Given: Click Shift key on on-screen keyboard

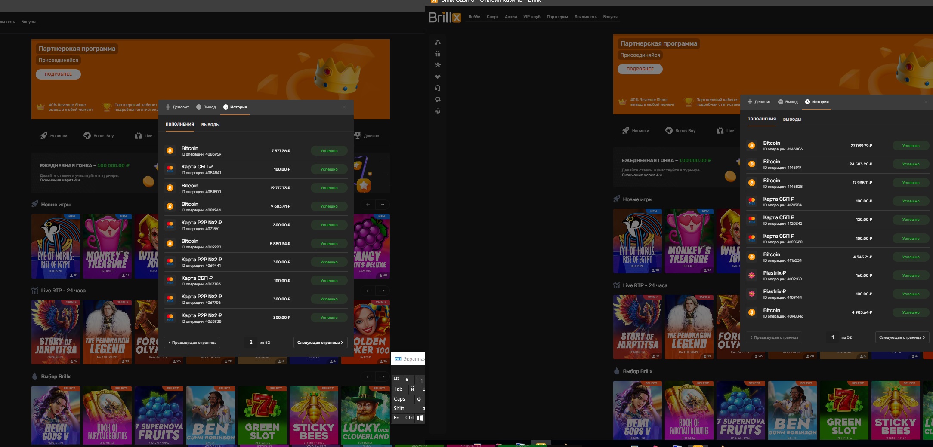Looking at the screenshot, I should (405, 408).
